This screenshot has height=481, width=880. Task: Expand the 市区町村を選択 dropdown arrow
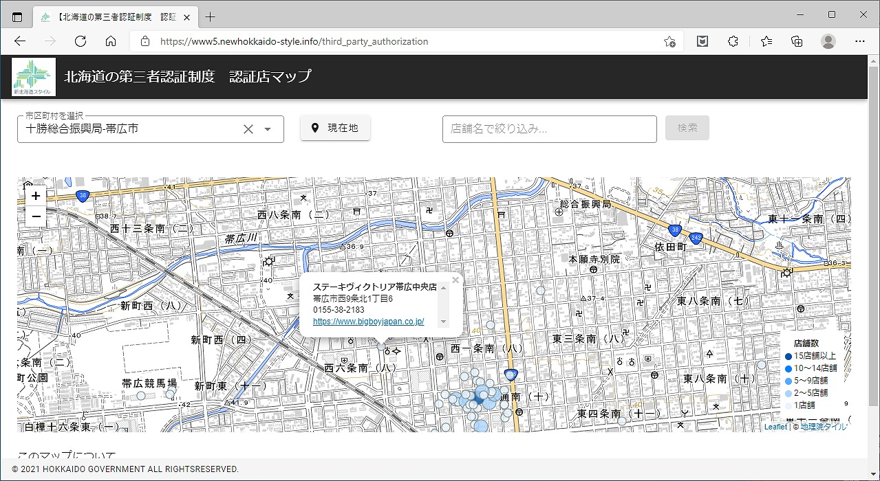click(x=268, y=129)
